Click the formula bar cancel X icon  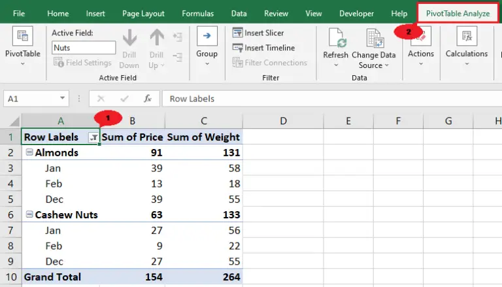coord(101,99)
